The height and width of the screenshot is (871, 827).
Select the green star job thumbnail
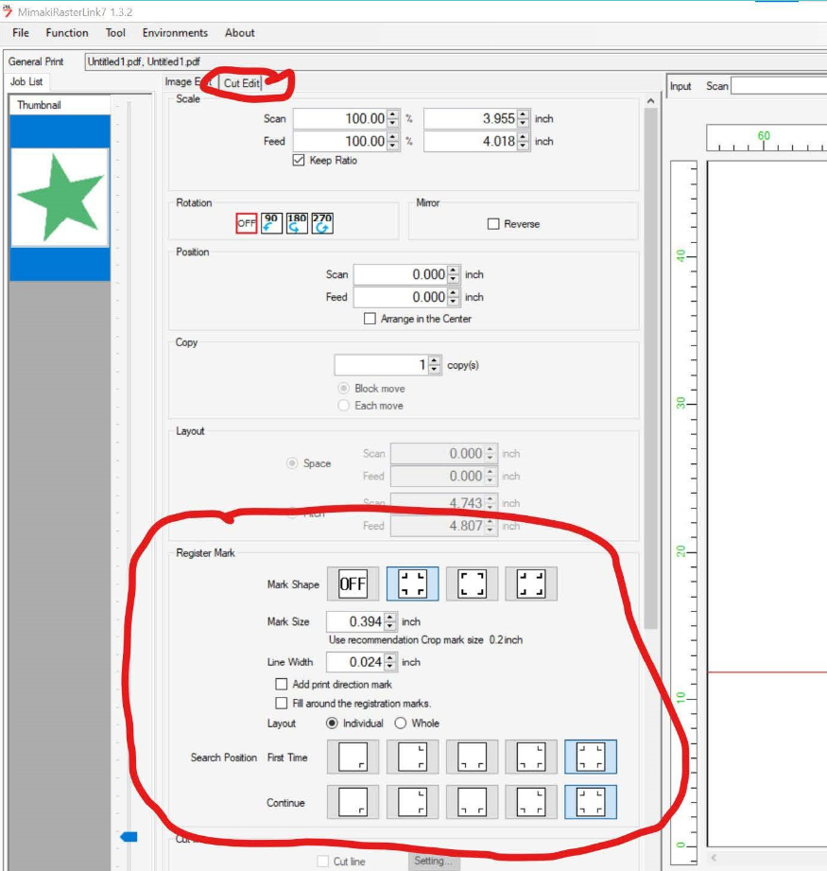(x=60, y=198)
